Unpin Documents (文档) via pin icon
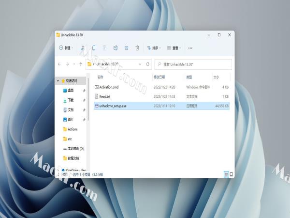 pyautogui.click(x=84, y=110)
